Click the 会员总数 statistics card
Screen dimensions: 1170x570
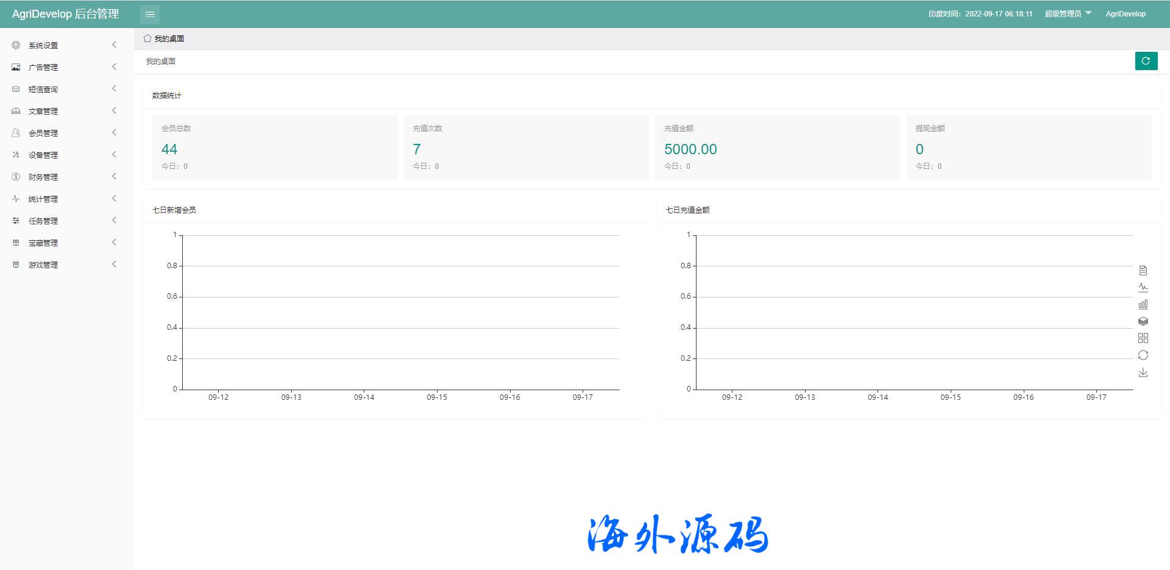pos(274,148)
